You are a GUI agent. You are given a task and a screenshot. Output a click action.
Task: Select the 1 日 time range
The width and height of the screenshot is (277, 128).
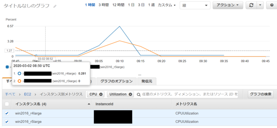(x=131, y=5)
